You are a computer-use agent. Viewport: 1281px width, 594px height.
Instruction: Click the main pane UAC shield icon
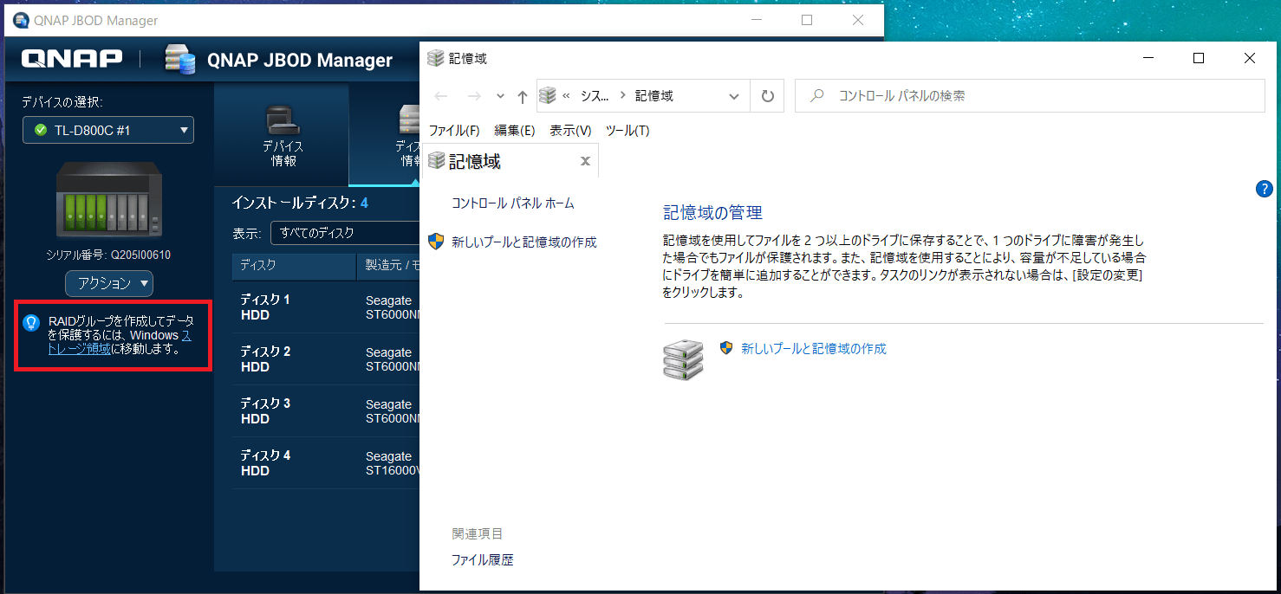coord(726,348)
